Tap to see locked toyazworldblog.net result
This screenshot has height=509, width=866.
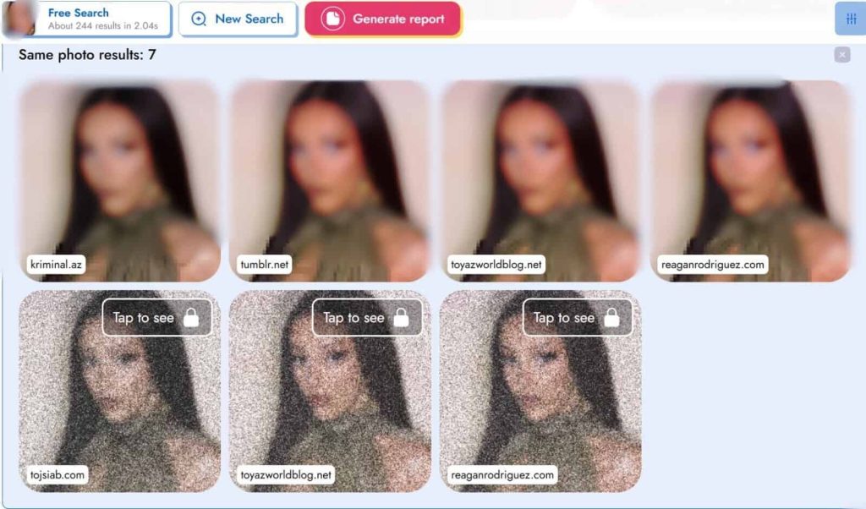pyautogui.click(x=367, y=317)
